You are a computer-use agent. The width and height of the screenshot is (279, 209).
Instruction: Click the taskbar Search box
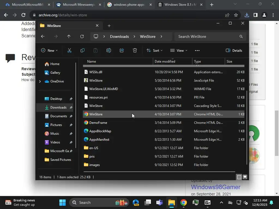[x=99, y=202]
